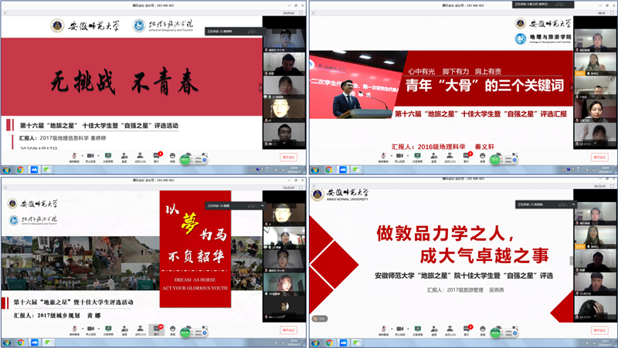Open WeChat from the bottom-left screenshot's taskbar
This screenshot has height=348, width=618.
pyautogui.click(x=46, y=341)
